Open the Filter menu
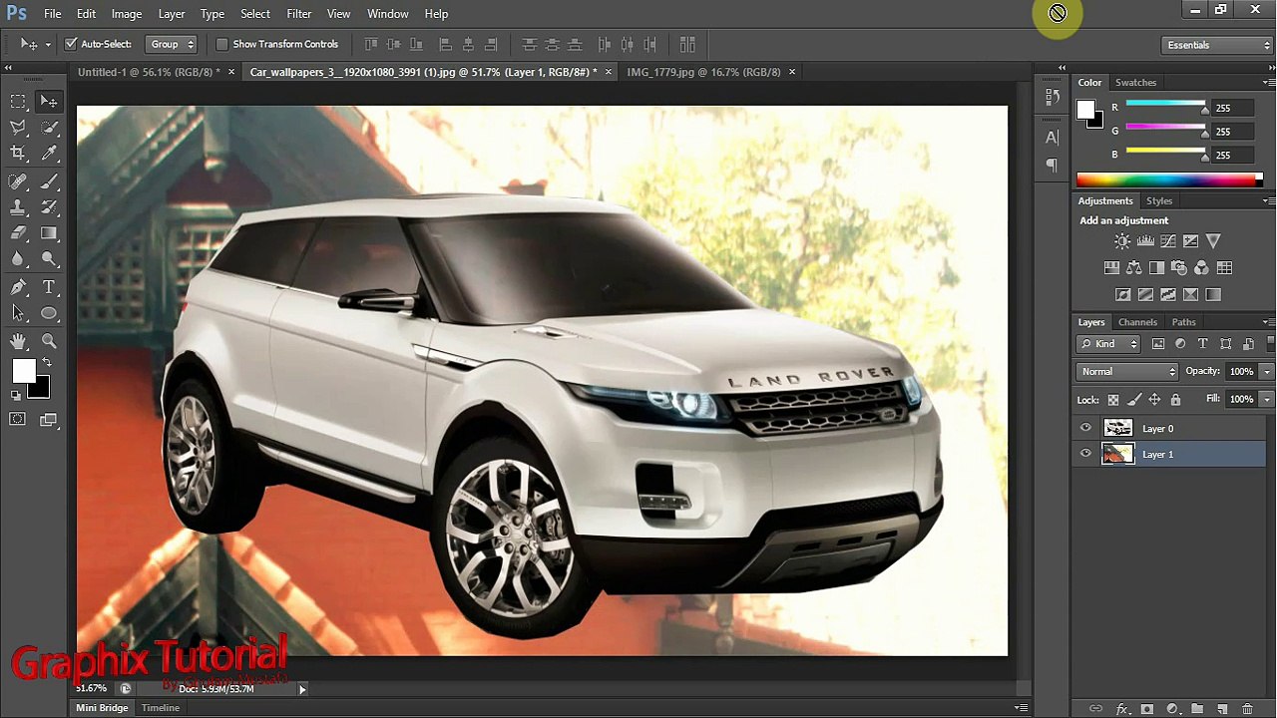The image size is (1277, 718). click(x=299, y=14)
